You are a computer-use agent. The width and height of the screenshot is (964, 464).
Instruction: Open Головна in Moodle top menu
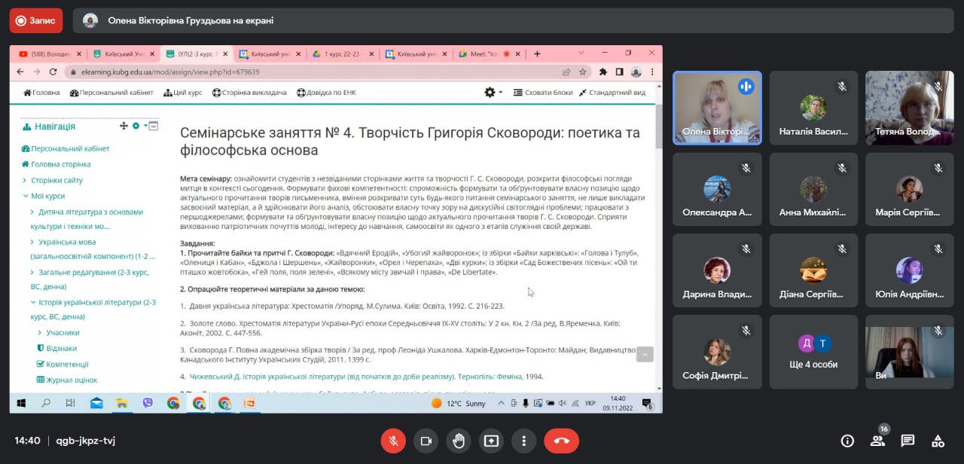[x=41, y=93]
